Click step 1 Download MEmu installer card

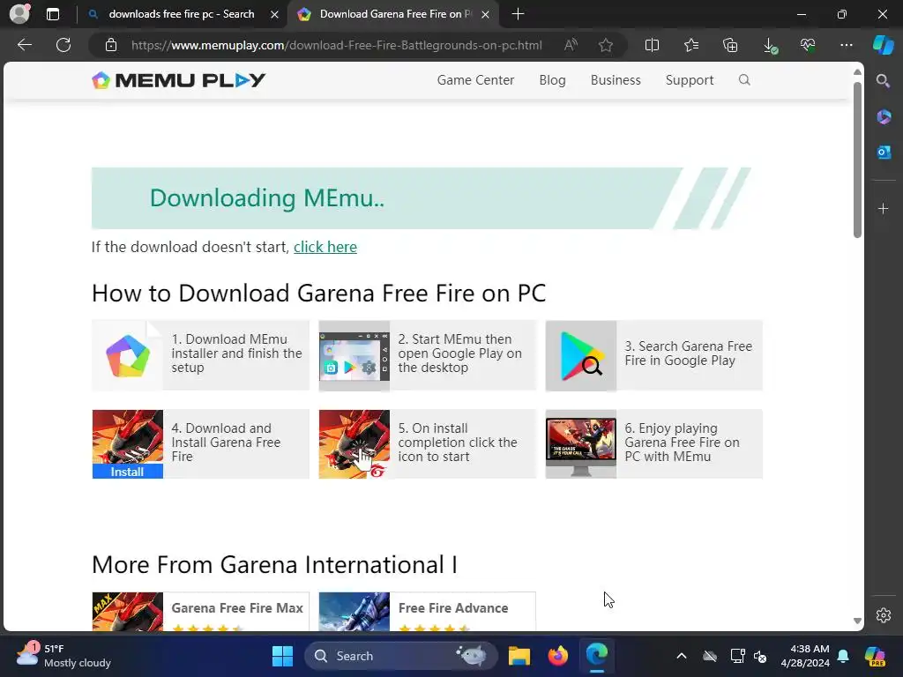coord(200,355)
